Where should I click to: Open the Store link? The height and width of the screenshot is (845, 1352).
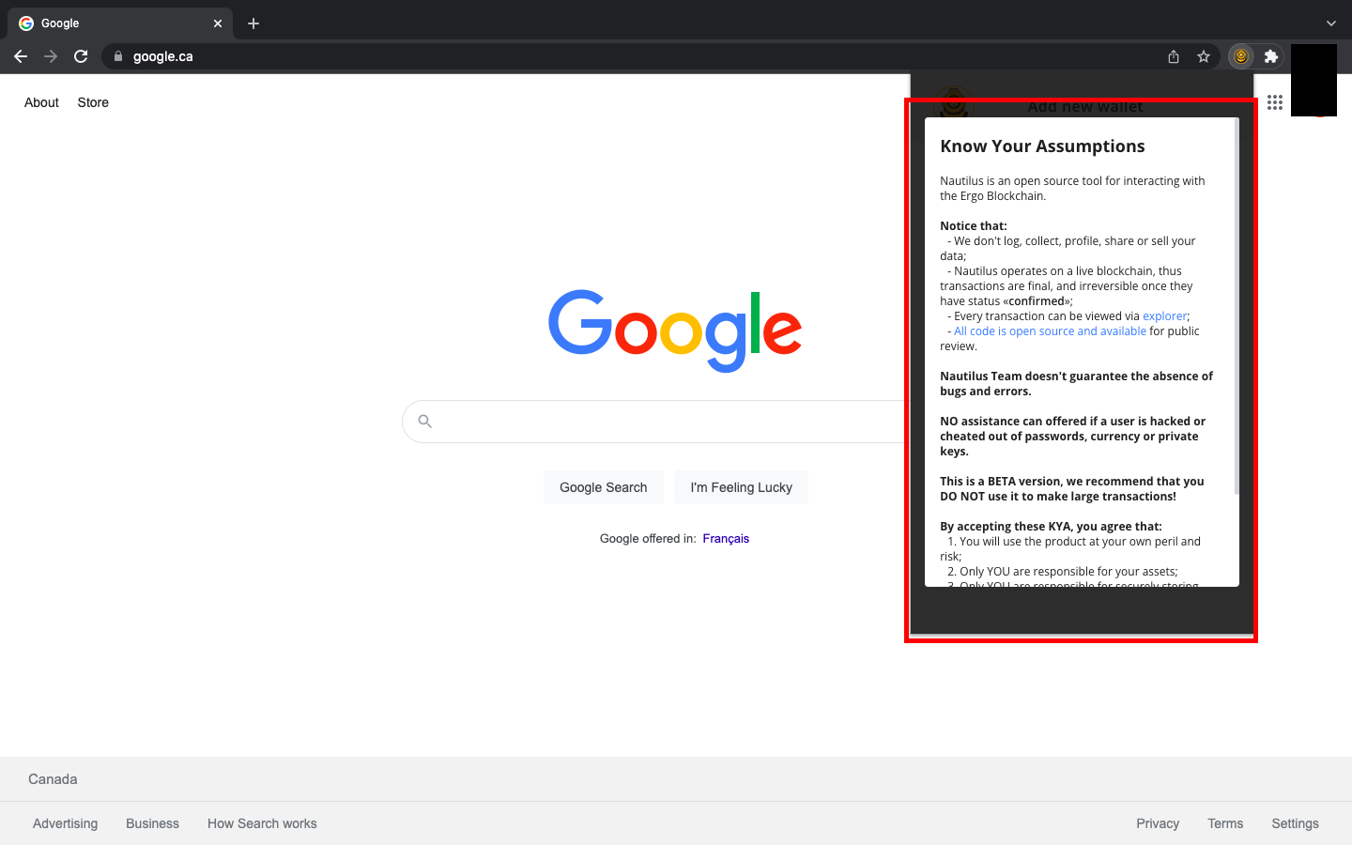click(93, 102)
